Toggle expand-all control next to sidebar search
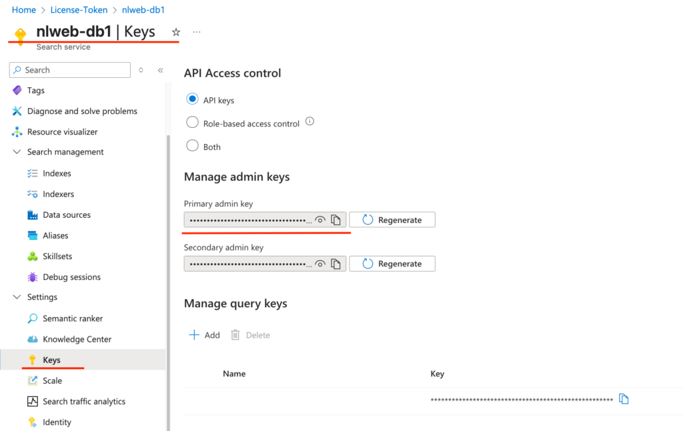Image resolution: width=683 pixels, height=431 pixels. [x=141, y=70]
